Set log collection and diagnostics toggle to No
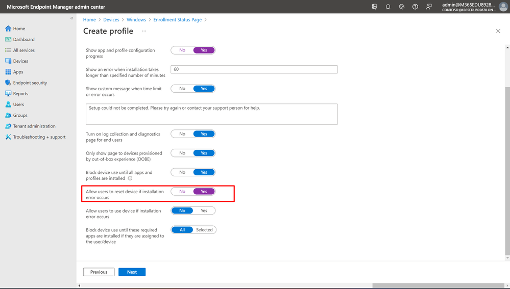The image size is (510, 289). tap(182, 134)
